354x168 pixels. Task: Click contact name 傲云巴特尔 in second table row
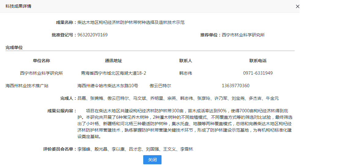click(x=160, y=86)
